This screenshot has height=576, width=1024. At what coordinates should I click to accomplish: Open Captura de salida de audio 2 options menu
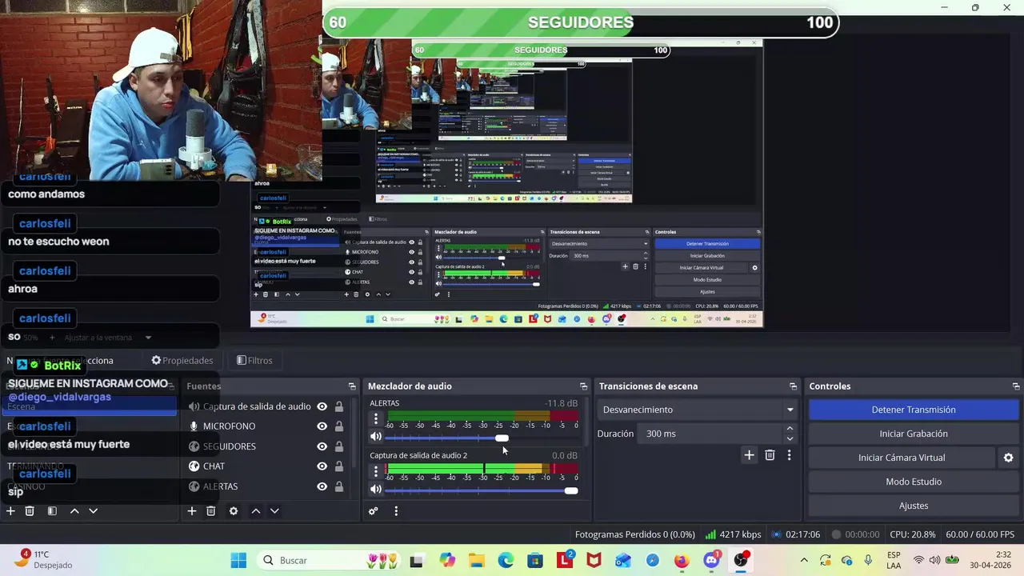tap(376, 470)
